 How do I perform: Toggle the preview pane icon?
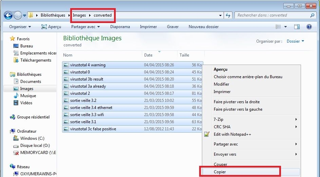click(297, 27)
